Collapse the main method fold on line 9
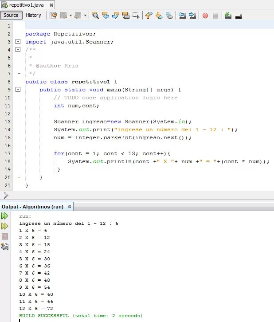This screenshot has height=322, width=274. pos(18,89)
